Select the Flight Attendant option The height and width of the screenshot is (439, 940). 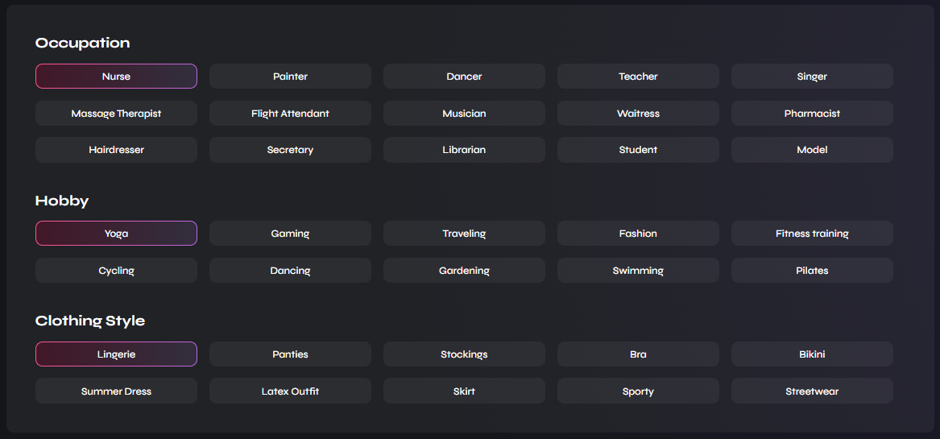(x=290, y=114)
